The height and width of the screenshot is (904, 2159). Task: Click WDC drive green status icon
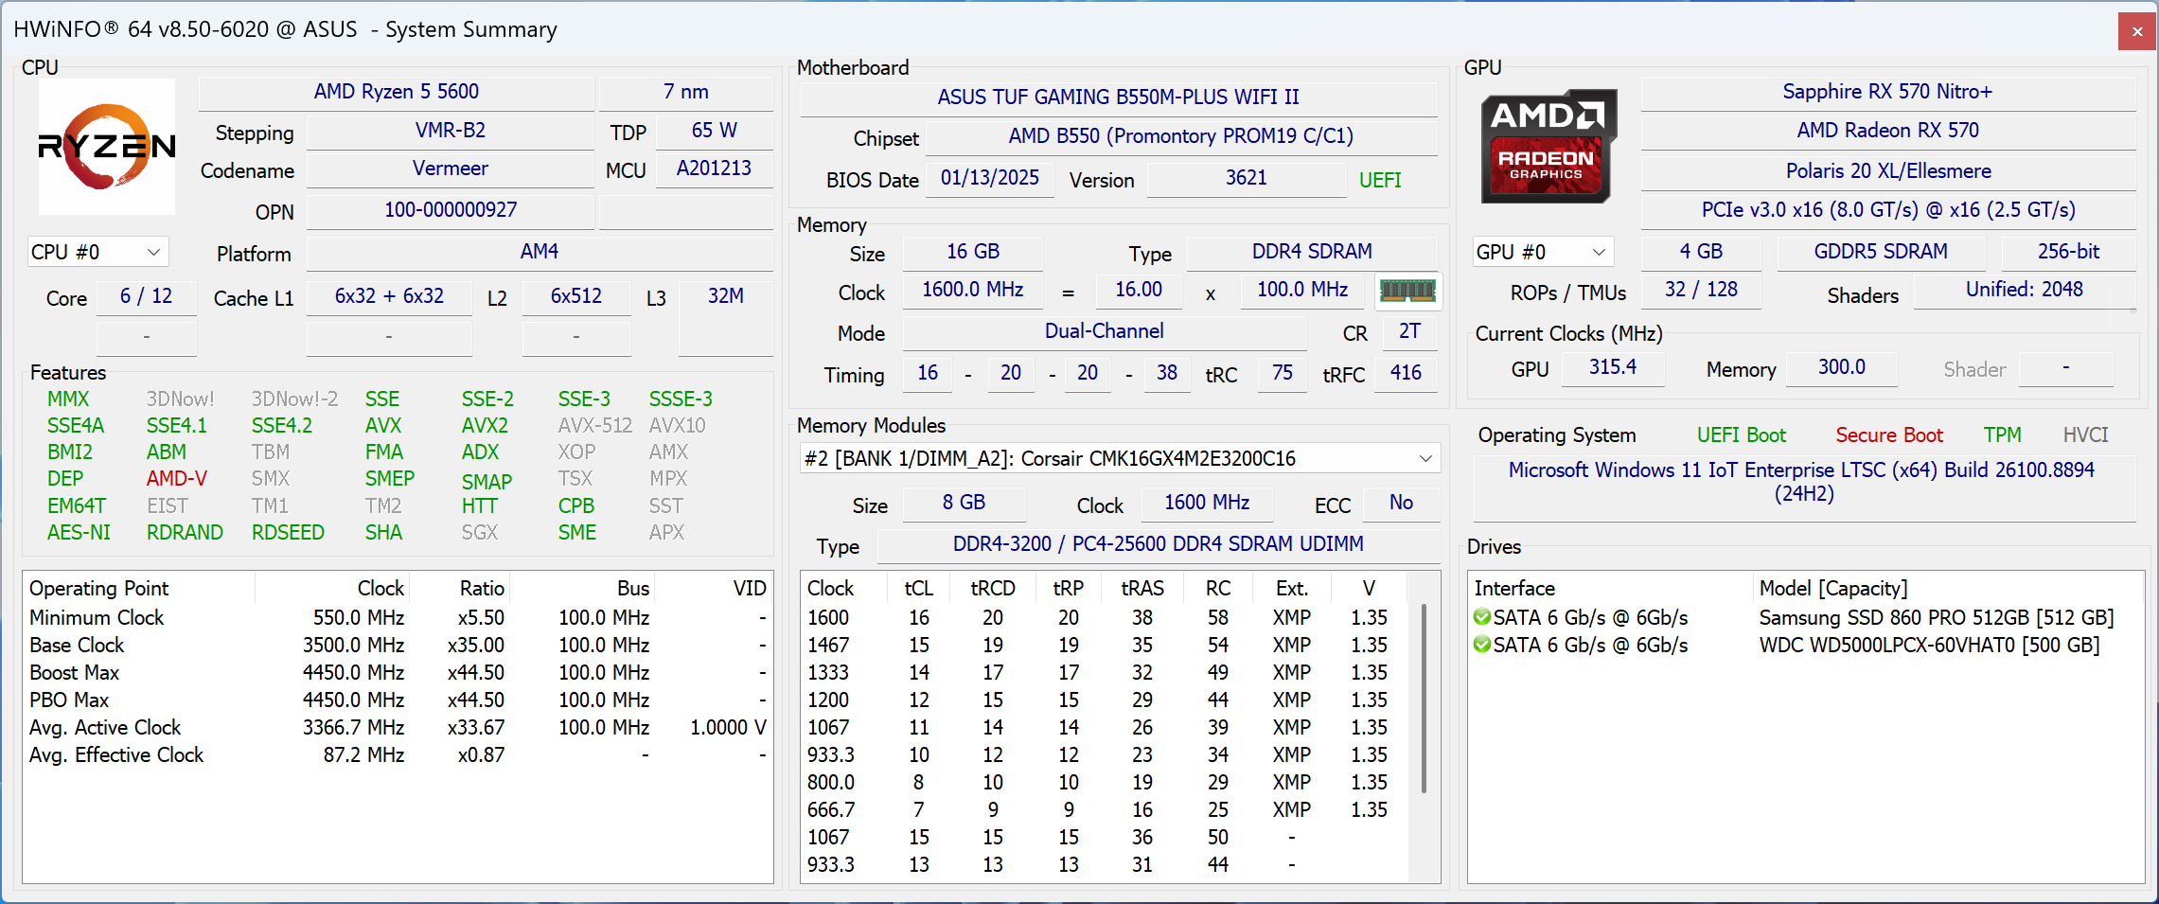coord(1482,645)
